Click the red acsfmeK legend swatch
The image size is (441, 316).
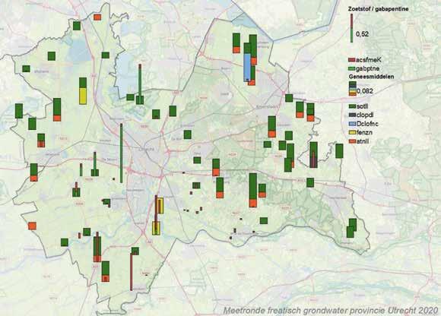[x=352, y=60]
